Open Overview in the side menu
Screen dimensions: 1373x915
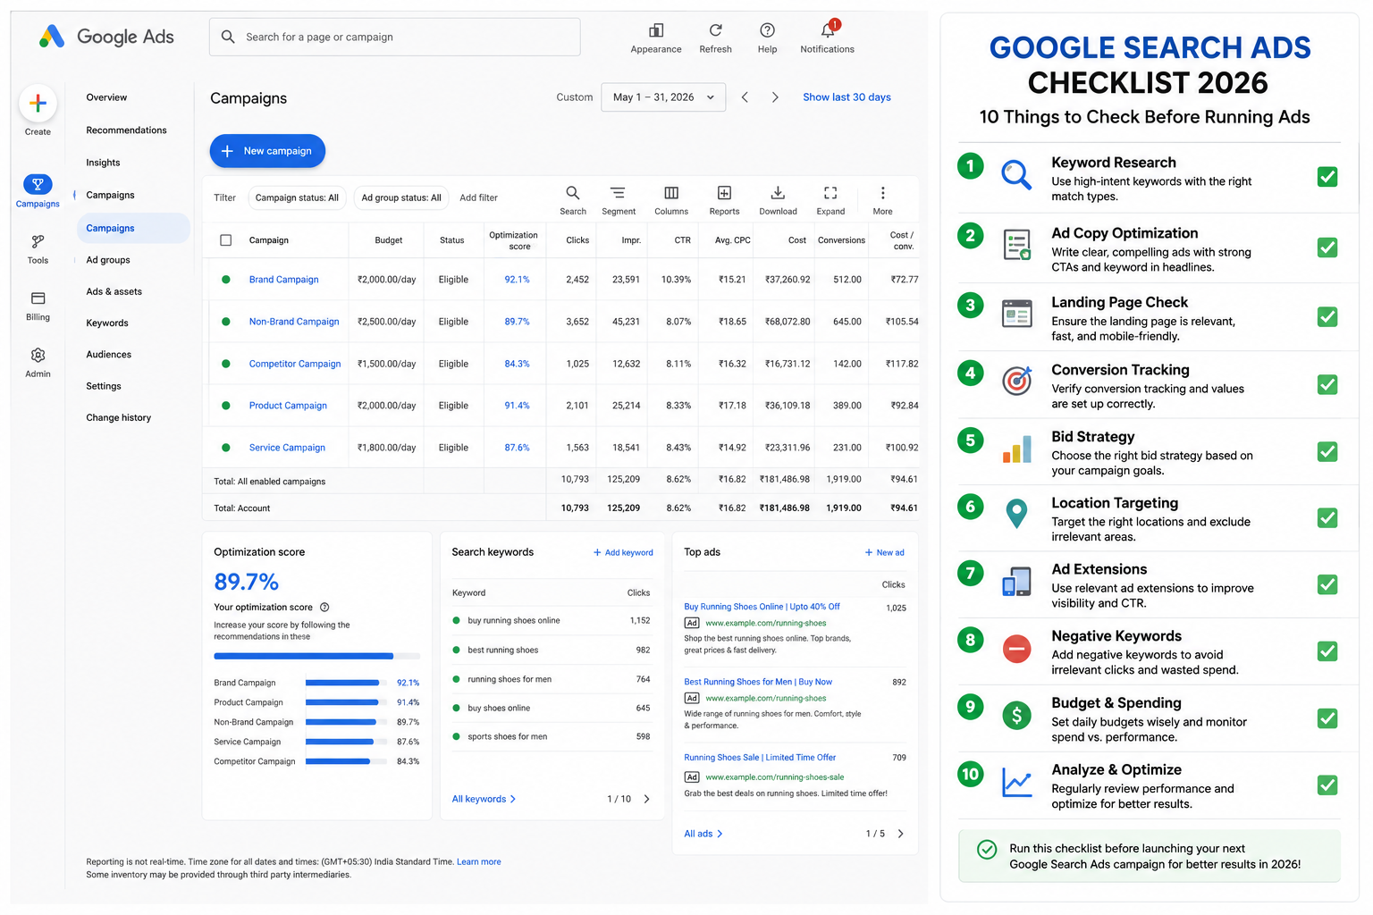coord(106,97)
